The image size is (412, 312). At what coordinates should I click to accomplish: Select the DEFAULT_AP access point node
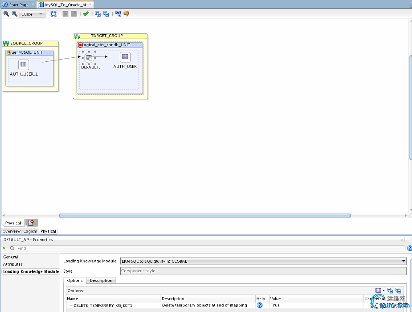[89, 58]
